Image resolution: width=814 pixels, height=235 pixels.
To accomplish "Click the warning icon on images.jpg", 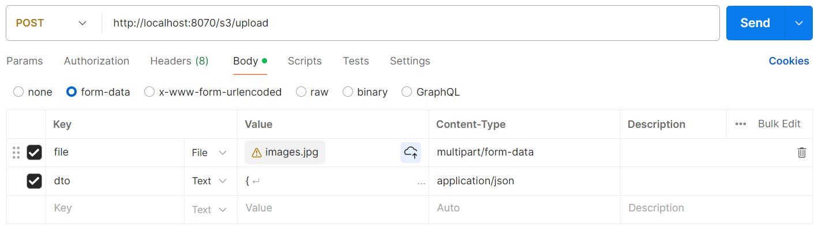I will click(x=257, y=153).
